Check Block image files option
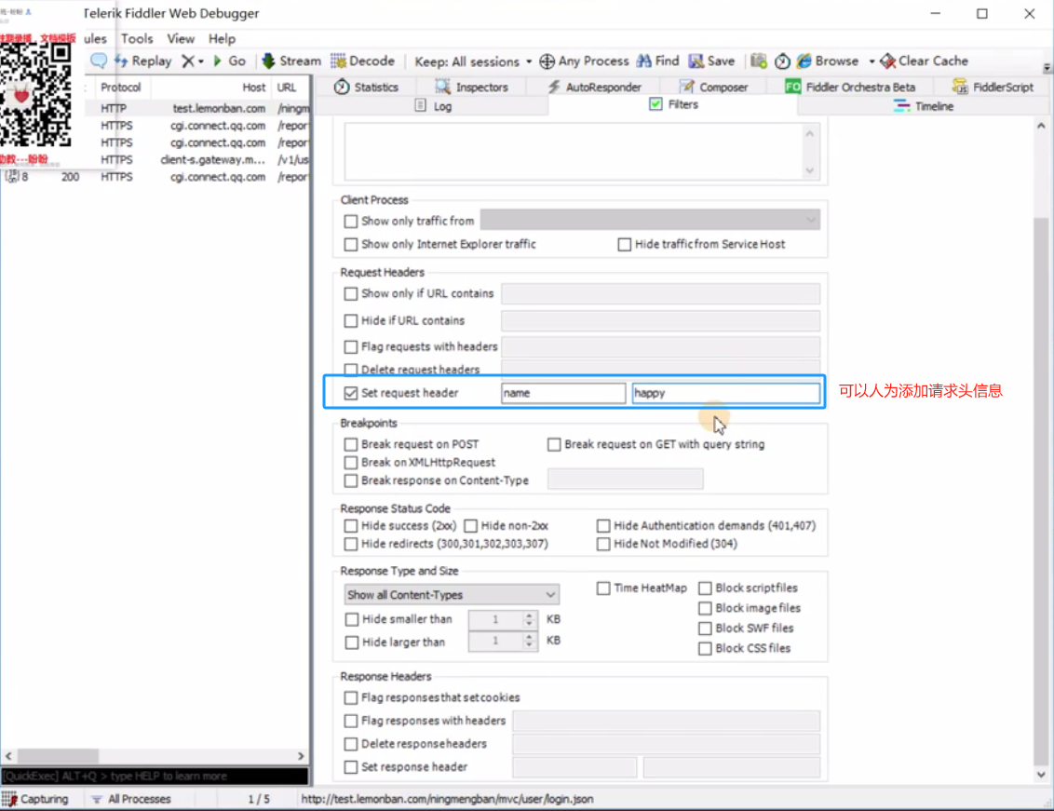This screenshot has height=811, width=1054. click(x=705, y=608)
